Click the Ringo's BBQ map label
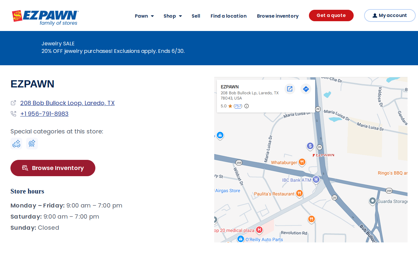This screenshot has width=418, height=261. tap(393, 173)
